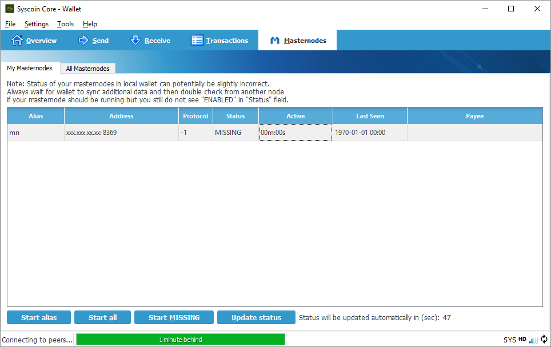Screen dimensions: 551x347
Task: Switch to the Transactions page via its list icon
Action: 197,40
